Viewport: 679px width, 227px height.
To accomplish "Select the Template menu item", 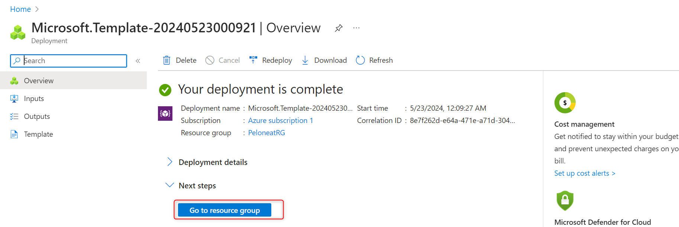I will (38, 134).
